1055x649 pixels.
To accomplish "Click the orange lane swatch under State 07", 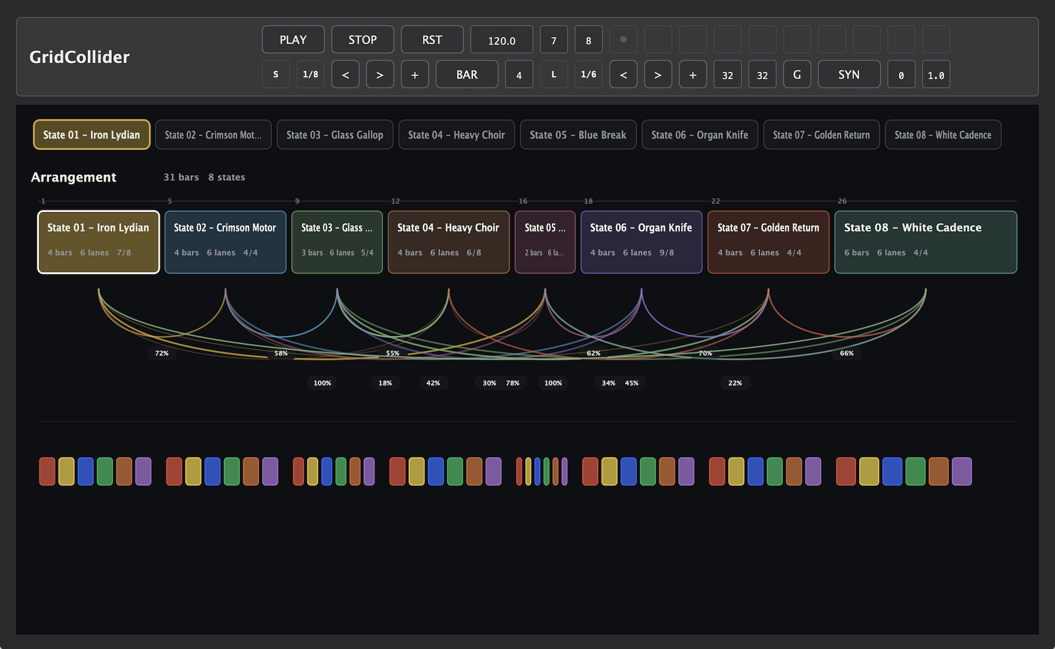I will pos(794,471).
